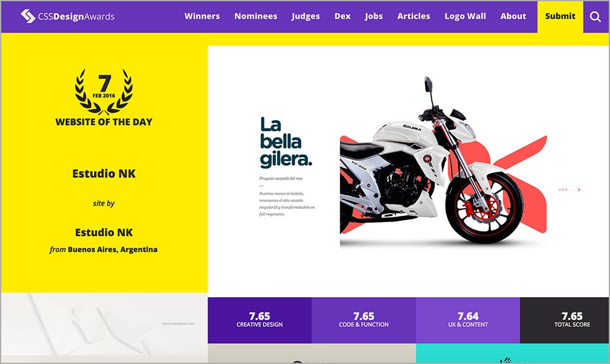Viewport: 610px width, 364px height.
Task: Click the laurel wreath award badge
Action: click(104, 91)
